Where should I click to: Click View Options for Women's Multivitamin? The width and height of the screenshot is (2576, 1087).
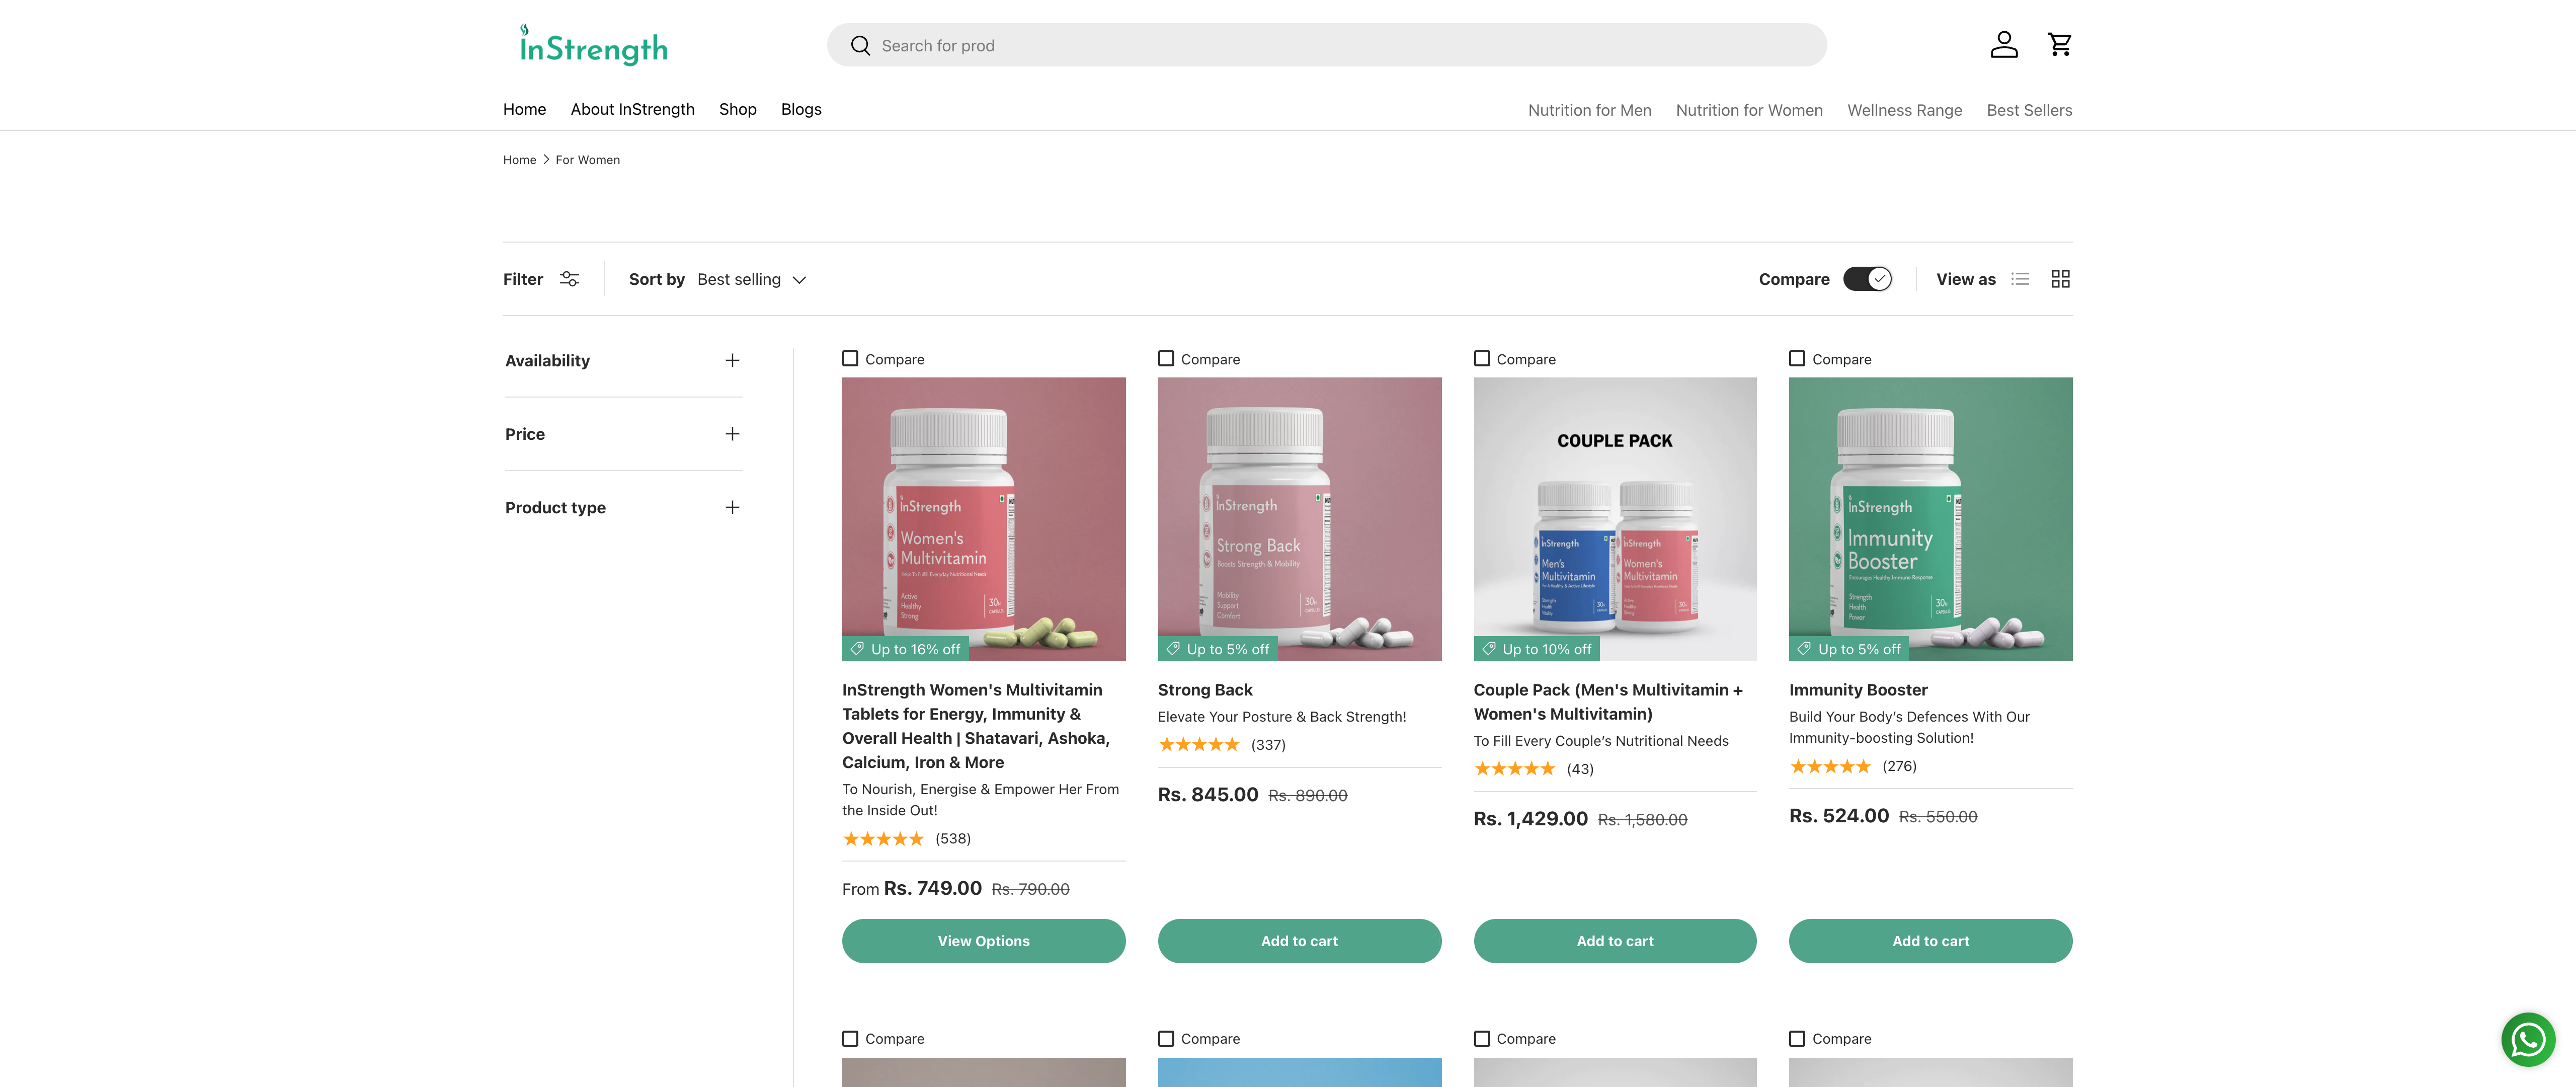tap(983, 940)
